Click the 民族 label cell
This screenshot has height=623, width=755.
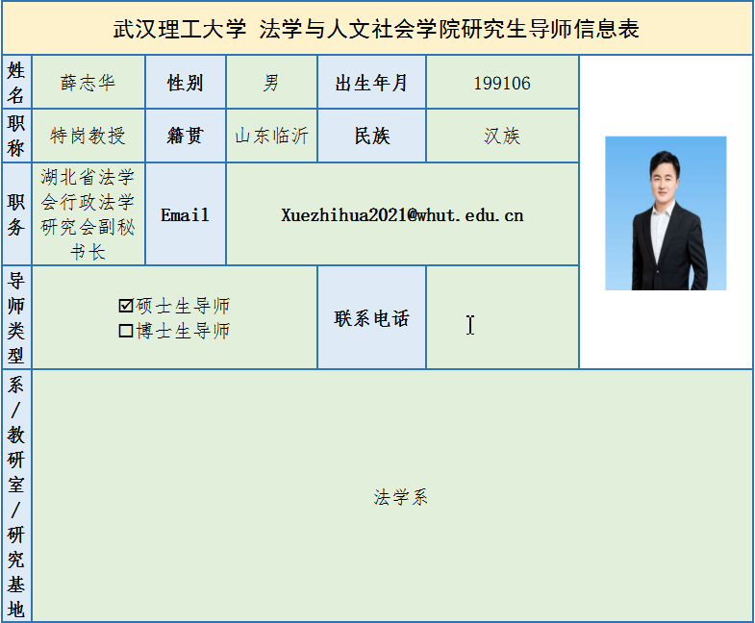(371, 136)
